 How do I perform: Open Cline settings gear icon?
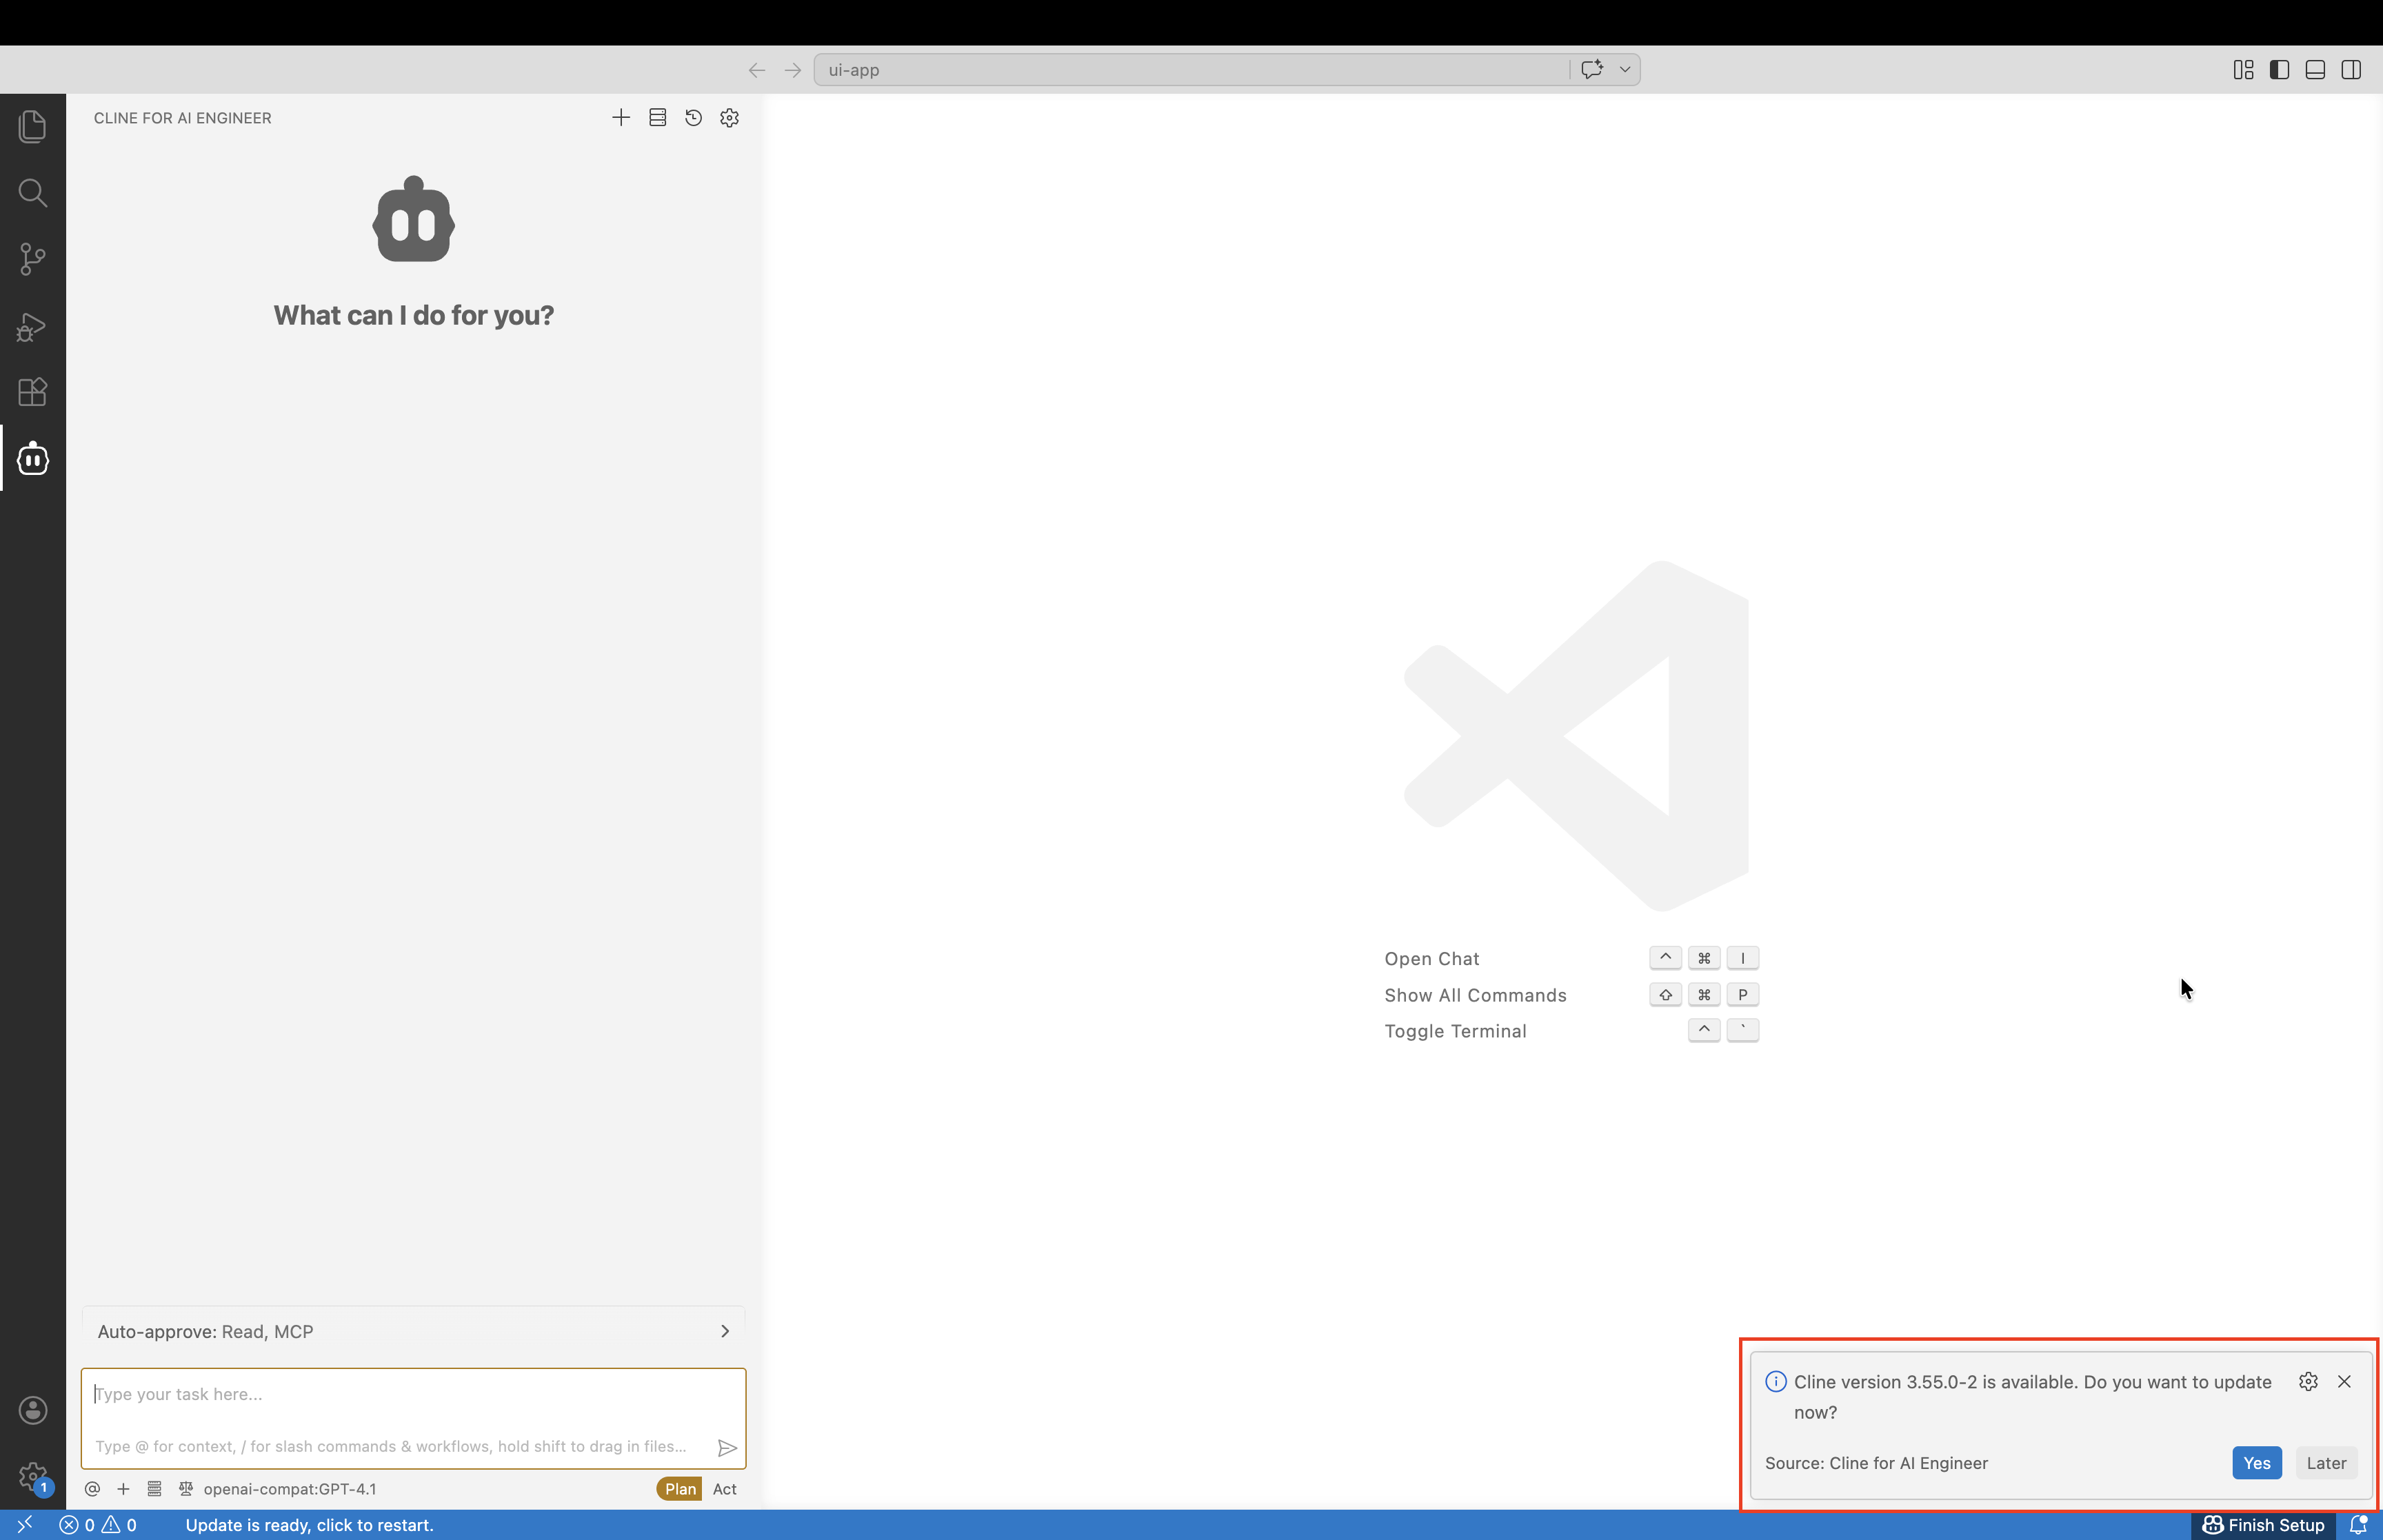[729, 117]
